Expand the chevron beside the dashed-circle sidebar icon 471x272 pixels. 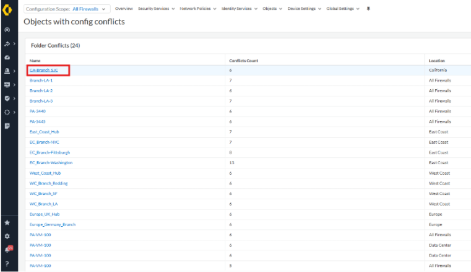coord(14,112)
